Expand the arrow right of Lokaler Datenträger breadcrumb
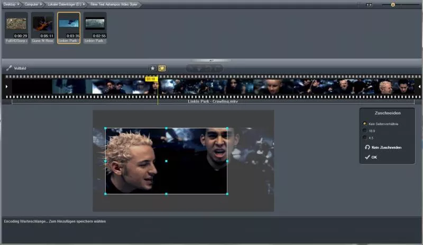The height and width of the screenshot is (245, 423). [84, 4]
